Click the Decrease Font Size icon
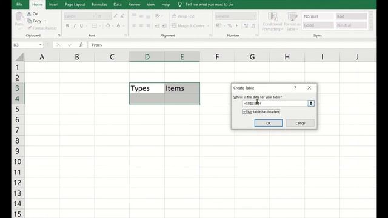The height and width of the screenshot is (218, 388). click(x=122, y=16)
